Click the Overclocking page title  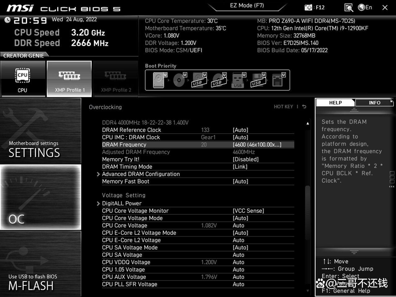(105, 107)
